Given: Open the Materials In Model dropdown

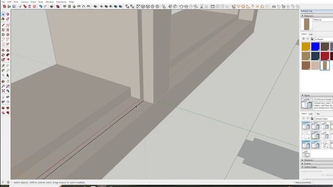Looking at the screenshot, I should 324,39.
